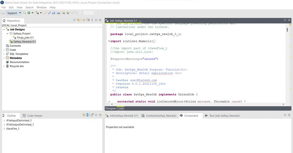This screenshot has width=293, height=153.
Task: Expand tJavaFlex_1 in Outline
Action: pyautogui.click(x=4, y=129)
